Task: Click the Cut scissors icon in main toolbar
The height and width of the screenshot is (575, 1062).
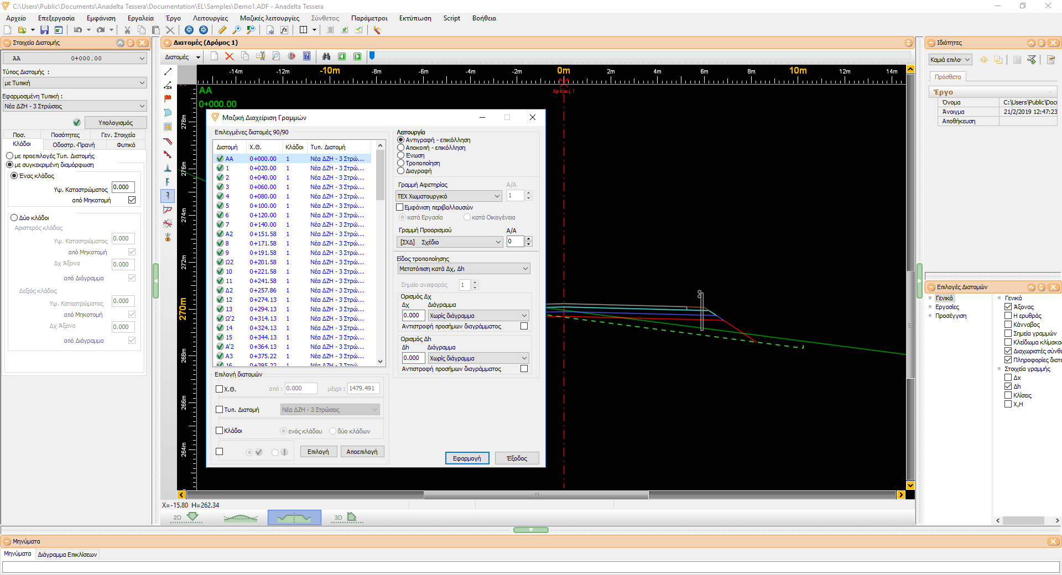Action: click(x=127, y=30)
